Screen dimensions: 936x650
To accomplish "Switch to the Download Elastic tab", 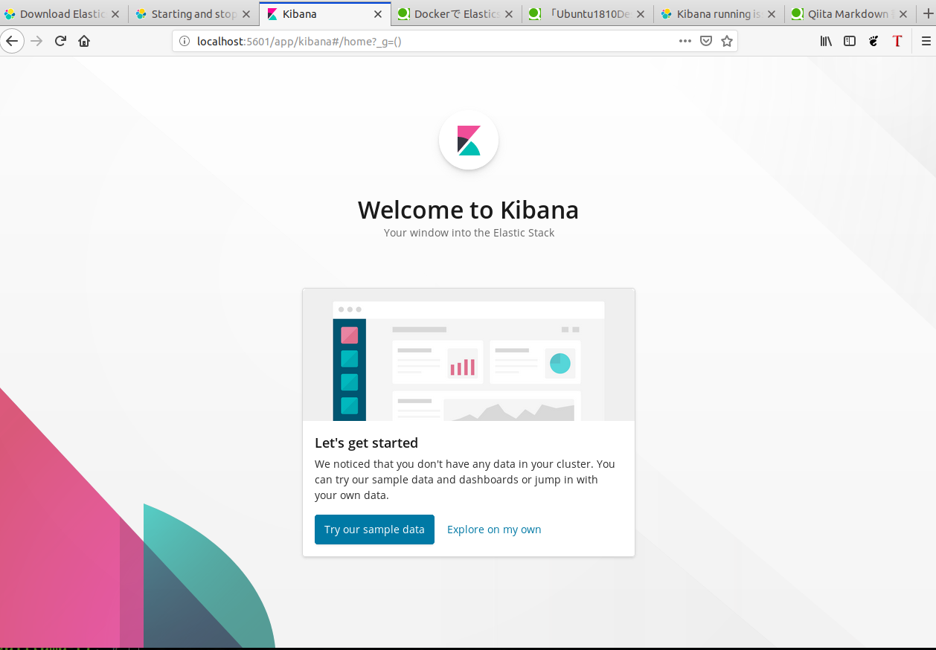I will [x=56, y=13].
